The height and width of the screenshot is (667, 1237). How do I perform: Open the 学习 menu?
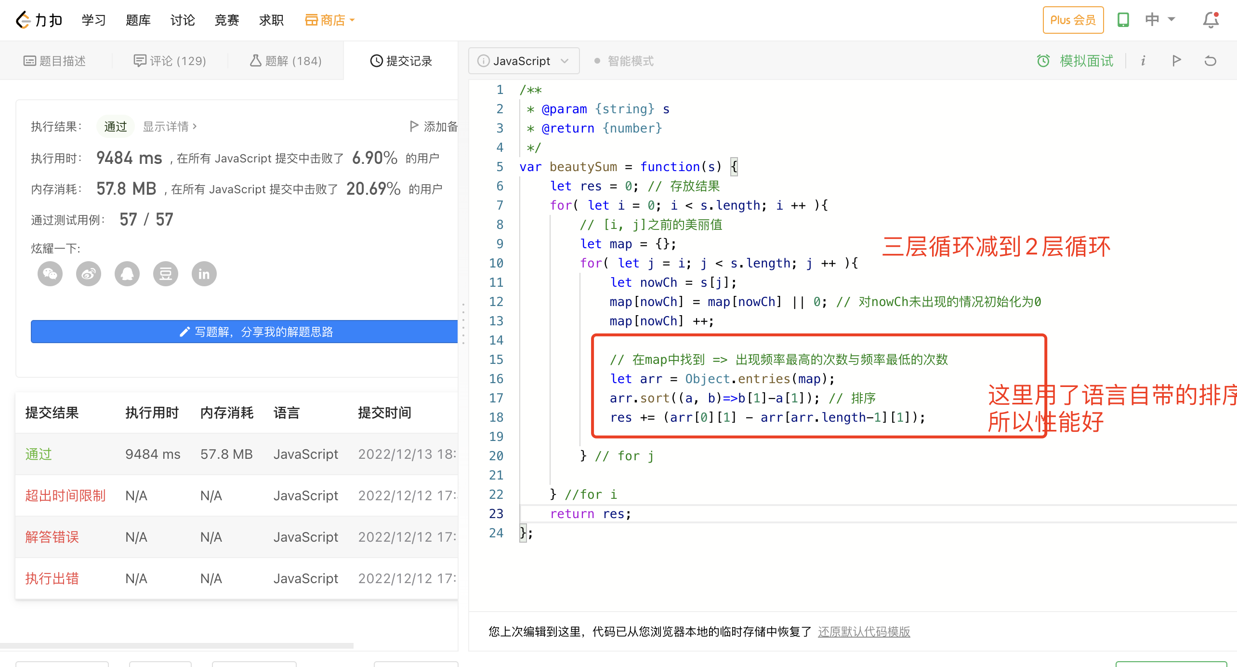tap(93, 20)
